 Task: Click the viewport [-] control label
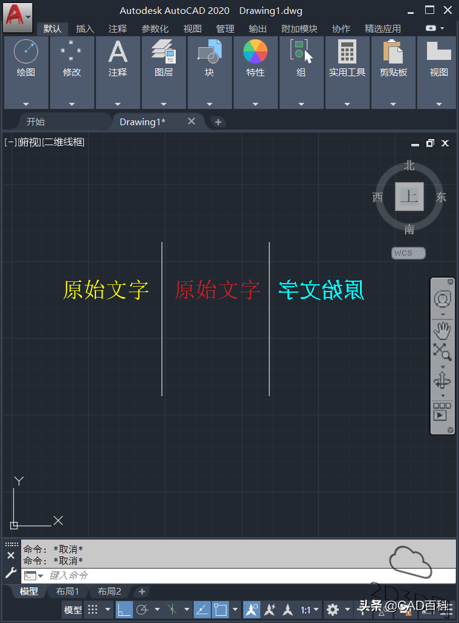coord(11,142)
